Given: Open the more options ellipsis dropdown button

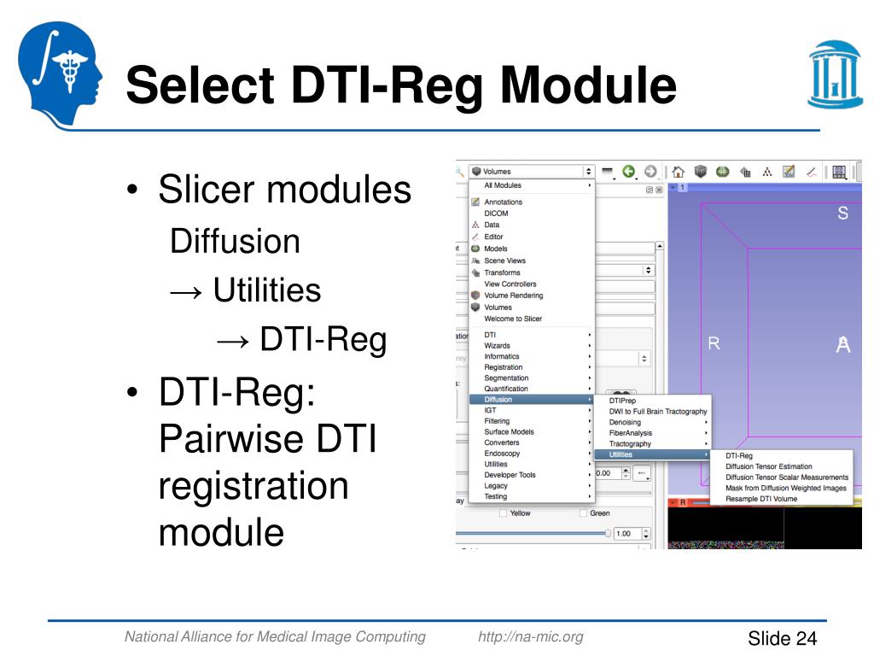Looking at the screenshot, I should pyautogui.click(x=642, y=473).
